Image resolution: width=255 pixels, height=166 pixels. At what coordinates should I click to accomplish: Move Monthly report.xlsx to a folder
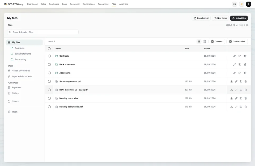click(241, 98)
